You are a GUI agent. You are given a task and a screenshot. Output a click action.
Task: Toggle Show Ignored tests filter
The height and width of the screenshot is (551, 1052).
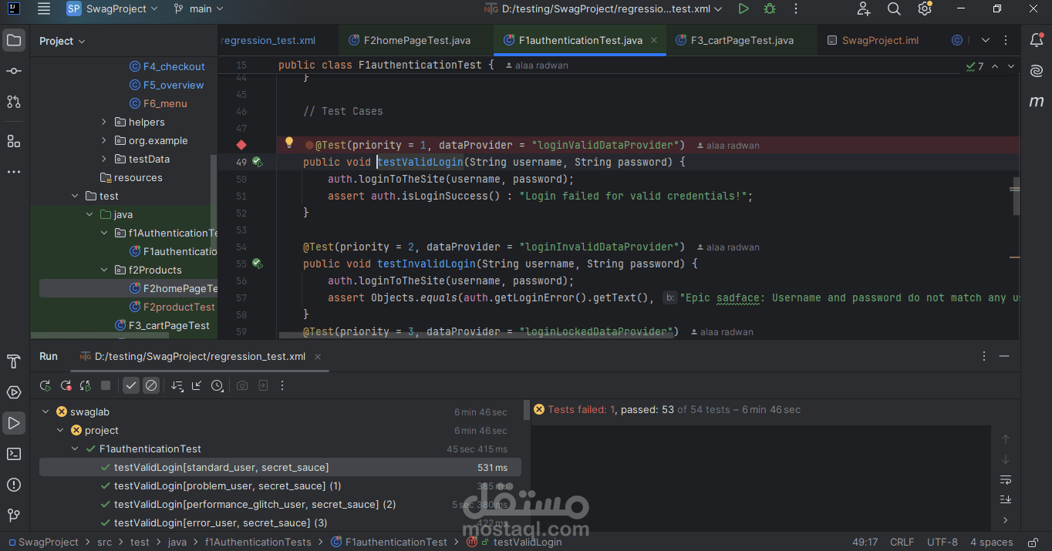pos(151,385)
